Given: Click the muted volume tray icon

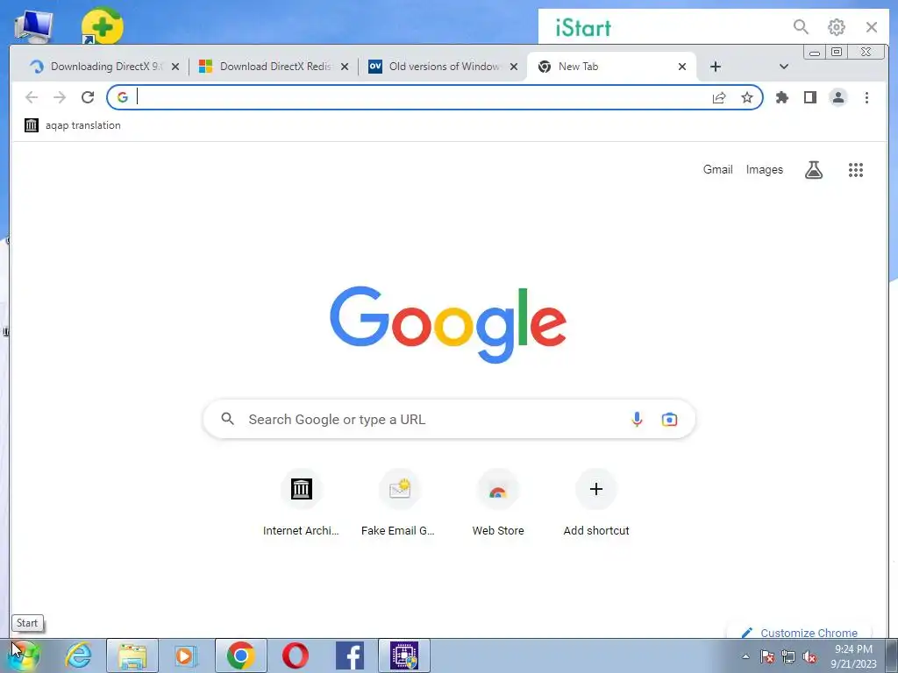Looking at the screenshot, I should (x=809, y=657).
